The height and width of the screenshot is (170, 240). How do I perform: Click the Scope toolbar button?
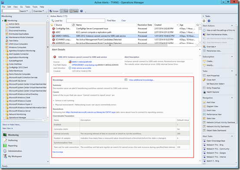point(54,11)
